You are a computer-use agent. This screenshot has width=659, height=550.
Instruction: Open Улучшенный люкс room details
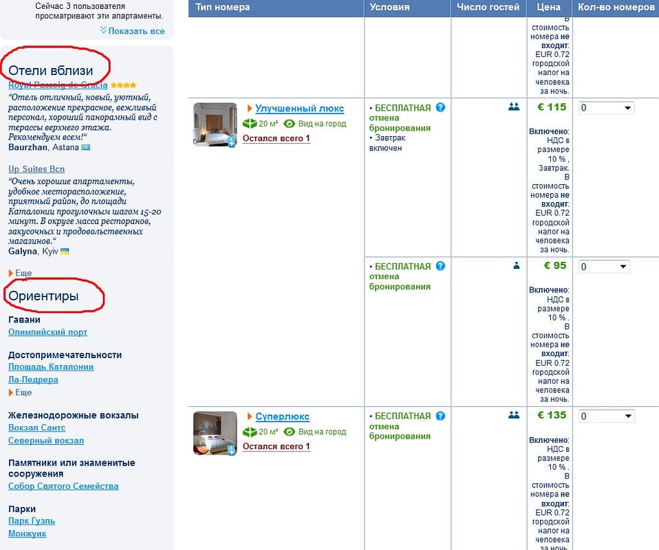(x=299, y=109)
